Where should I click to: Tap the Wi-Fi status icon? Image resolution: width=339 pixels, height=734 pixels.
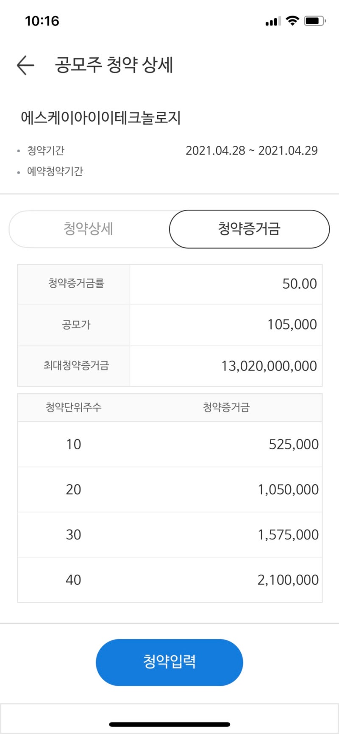(x=292, y=21)
